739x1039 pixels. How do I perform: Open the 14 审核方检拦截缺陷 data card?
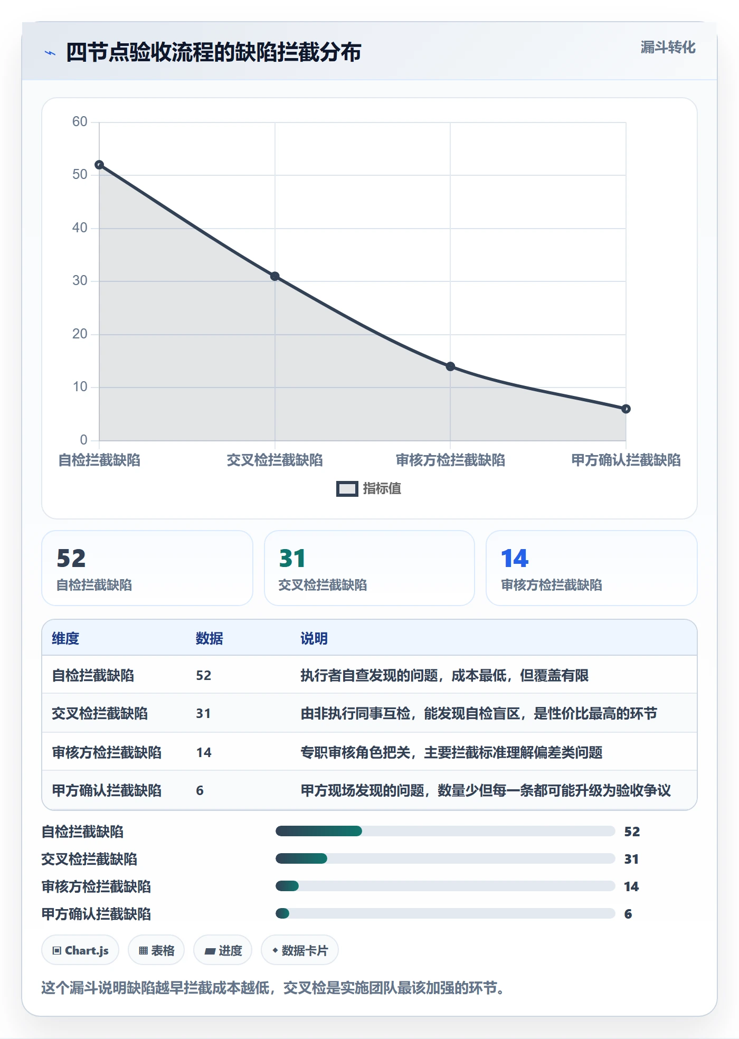[x=592, y=568]
